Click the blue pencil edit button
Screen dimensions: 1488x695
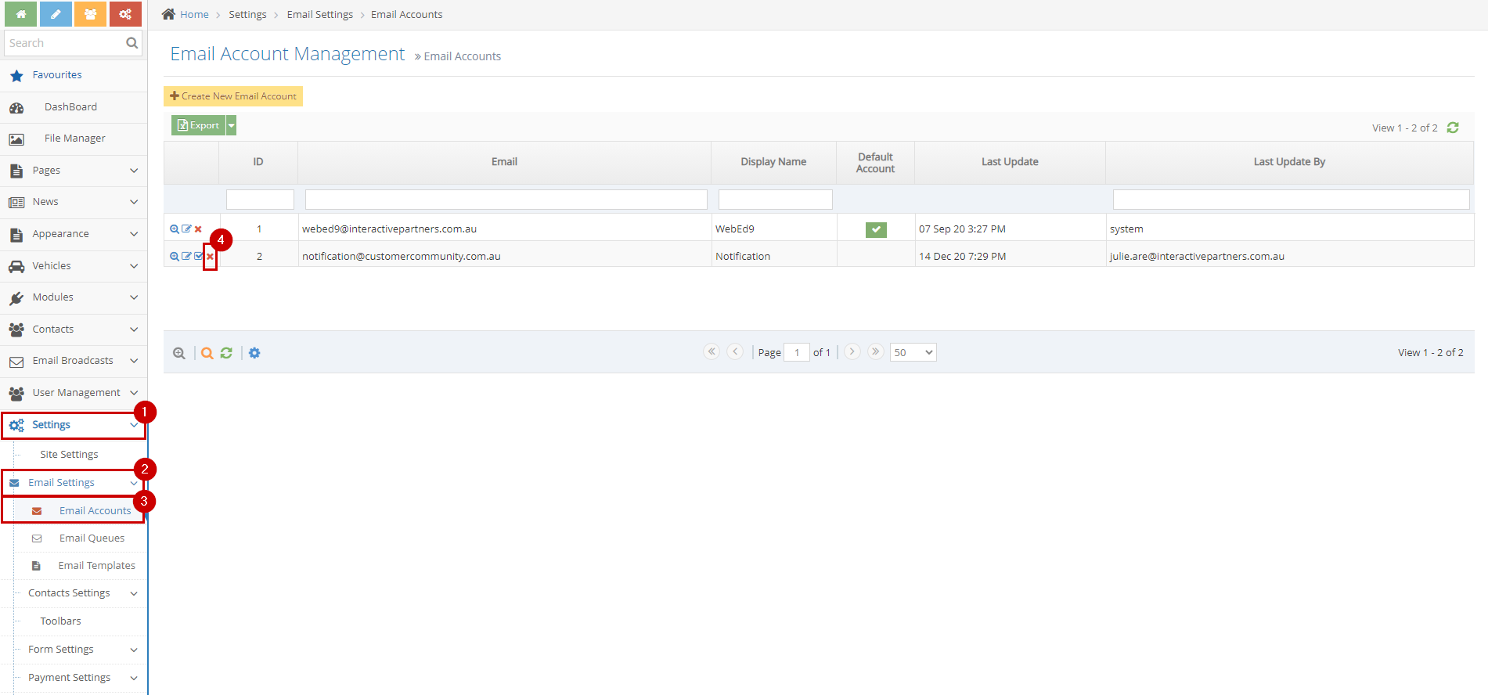[x=56, y=14]
